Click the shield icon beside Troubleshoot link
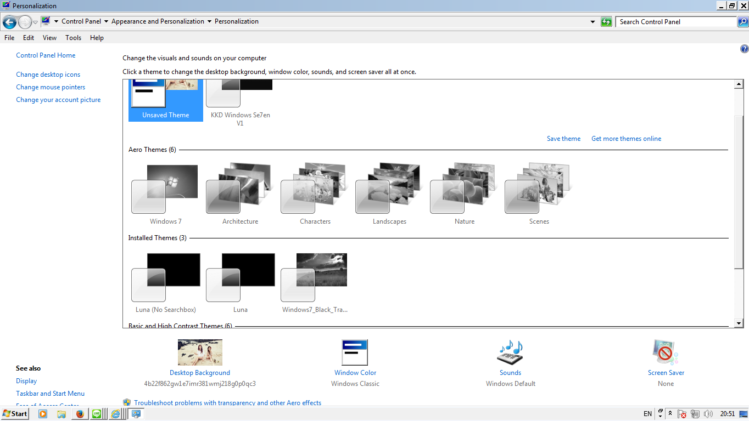This screenshot has height=421, width=749. (x=127, y=402)
